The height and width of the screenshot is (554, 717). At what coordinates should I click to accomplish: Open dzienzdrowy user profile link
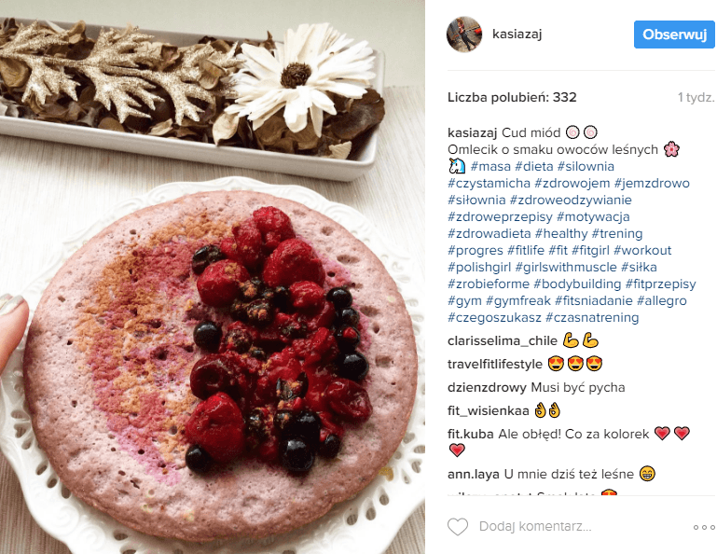pos(487,387)
